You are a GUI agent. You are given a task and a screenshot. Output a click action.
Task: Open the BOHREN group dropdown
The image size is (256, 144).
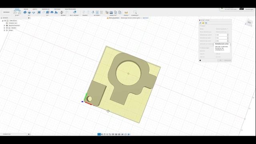(x=63, y=15)
